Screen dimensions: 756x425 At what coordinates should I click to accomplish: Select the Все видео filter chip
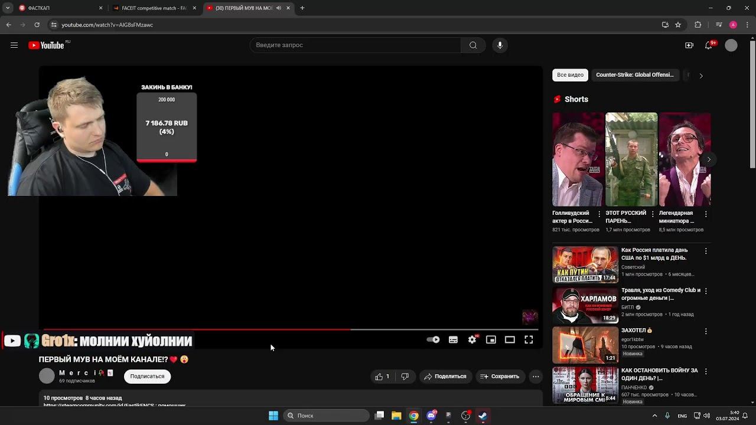coord(570,75)
